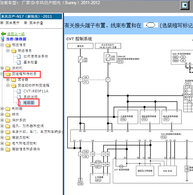
Task: Expand the 通风、加热器和空调 folder
Action: (2, 126)
